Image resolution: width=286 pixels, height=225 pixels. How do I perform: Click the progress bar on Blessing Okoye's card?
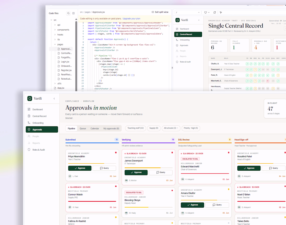pos(148,207)
